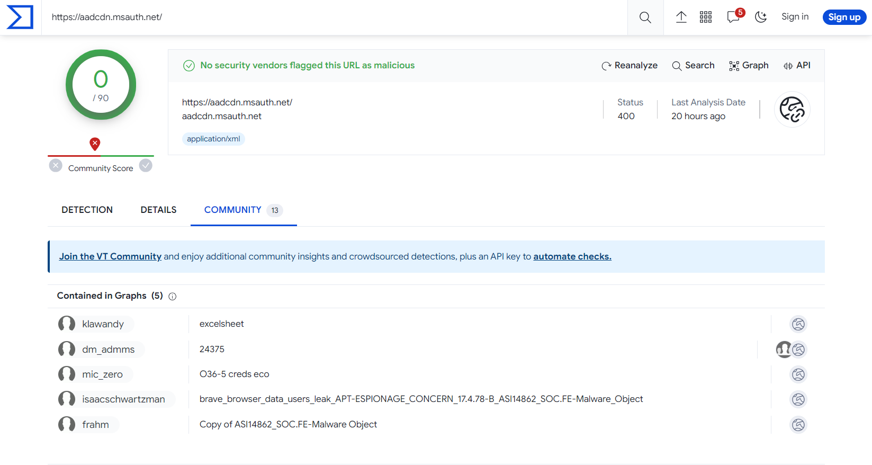Click the https://aadcdn.msauth.net/ URL text in summary
This screenshot has height=465, width=872.
point(237,102)
